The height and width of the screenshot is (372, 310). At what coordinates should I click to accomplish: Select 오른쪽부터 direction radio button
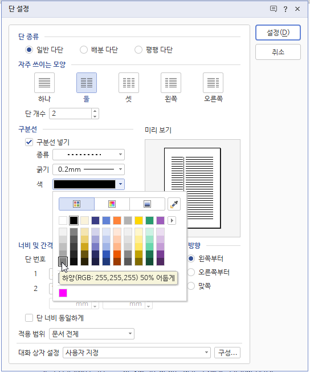point(191,272)
